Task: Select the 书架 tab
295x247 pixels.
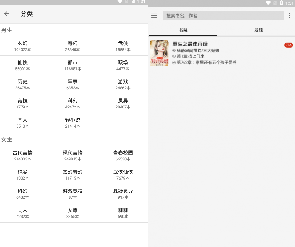Action: (183, 30)
